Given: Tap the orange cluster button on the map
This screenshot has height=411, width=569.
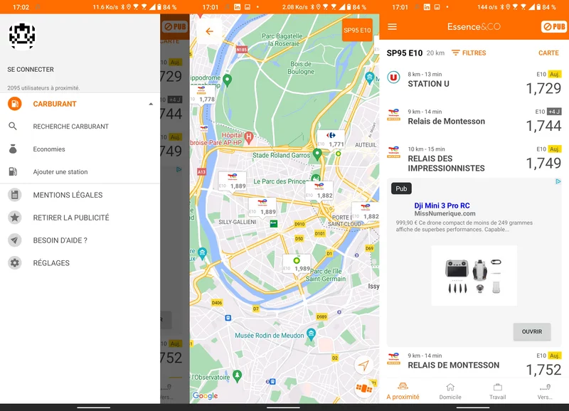Looking at the screenshot, I should click(x=364, y=388).
